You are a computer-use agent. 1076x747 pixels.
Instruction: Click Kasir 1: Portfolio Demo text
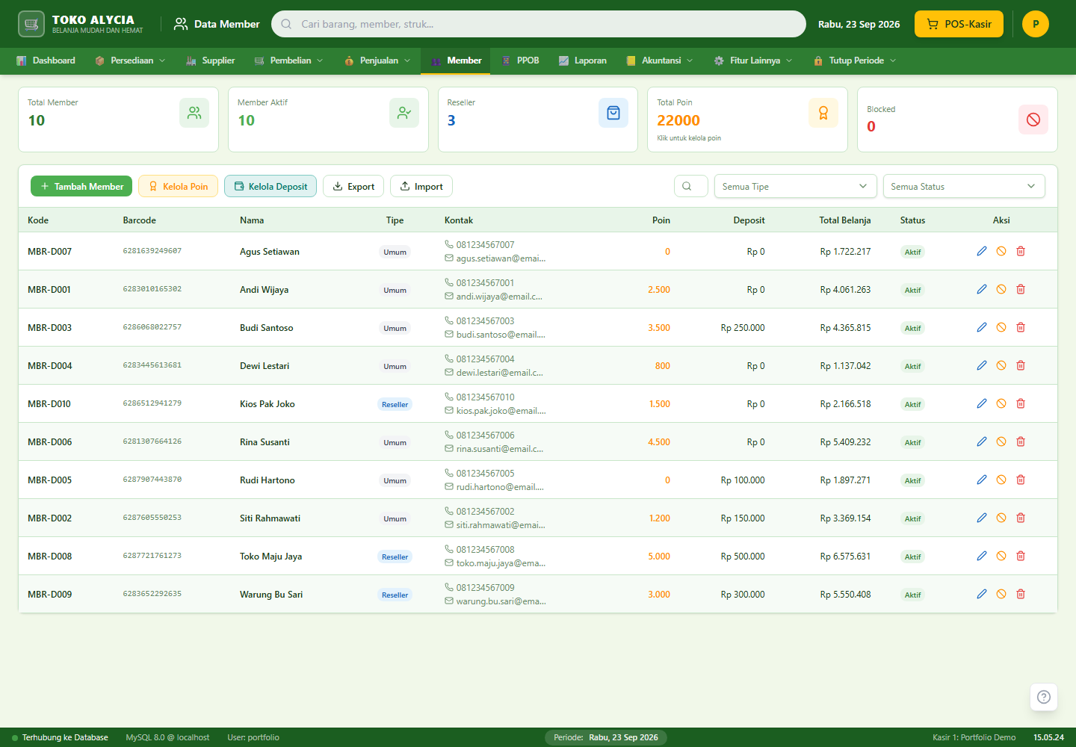click(974, 737)
